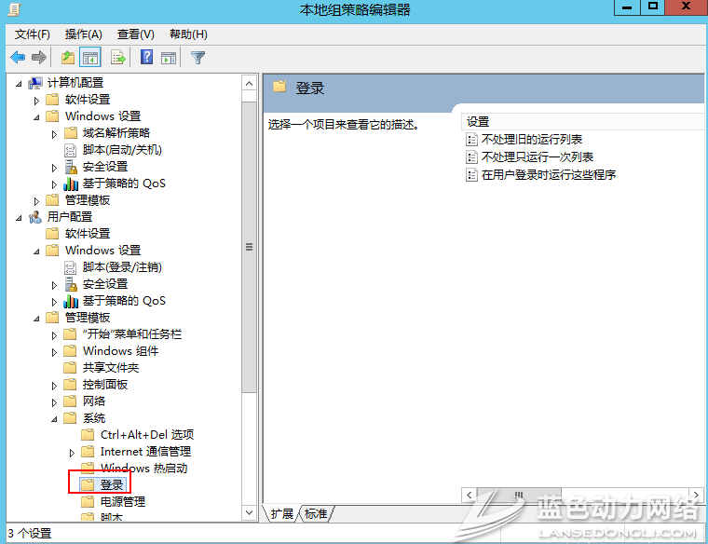Collapse the 用户配置 tree node
708x544 pixels.
click(20, 217)
